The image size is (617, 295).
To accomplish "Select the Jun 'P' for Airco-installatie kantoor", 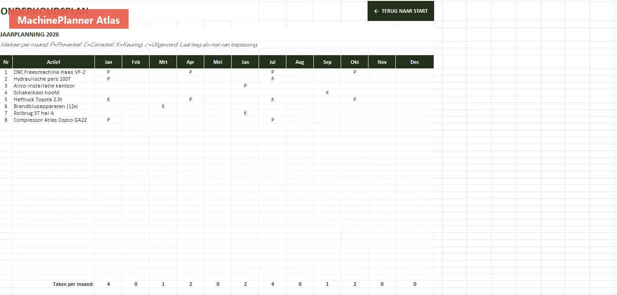I will [245, 86].
